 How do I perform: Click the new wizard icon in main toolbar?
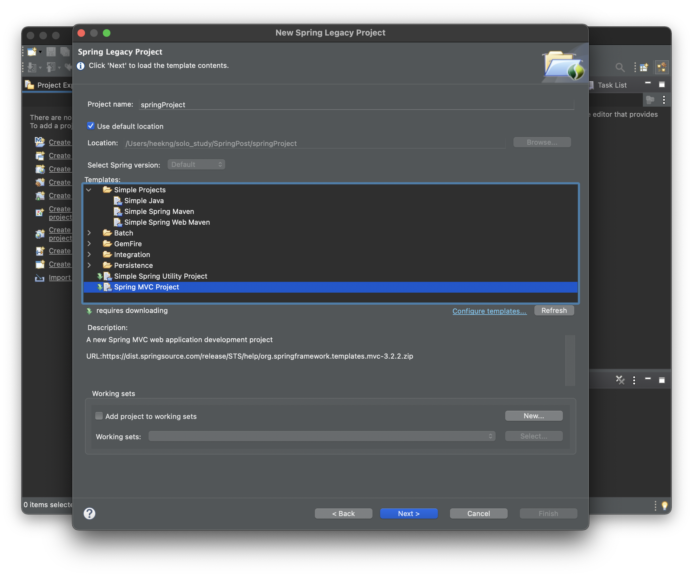(32, 52)
